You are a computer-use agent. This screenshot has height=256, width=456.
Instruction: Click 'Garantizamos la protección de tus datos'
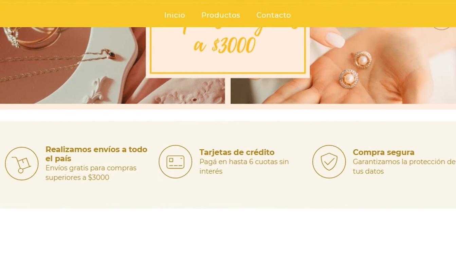point(404,166)
